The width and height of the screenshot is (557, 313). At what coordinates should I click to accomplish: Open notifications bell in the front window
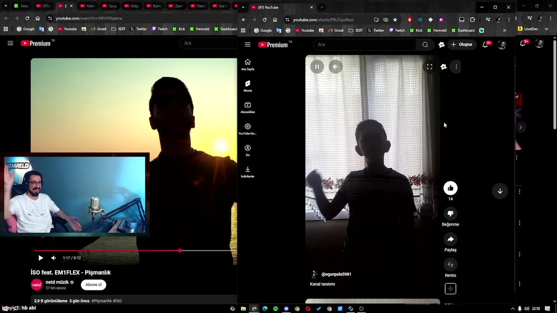click(x=486, y=44)
